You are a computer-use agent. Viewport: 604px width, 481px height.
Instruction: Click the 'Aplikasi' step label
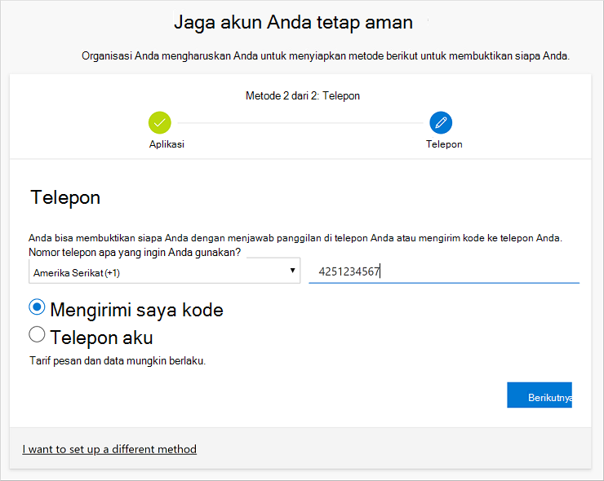pyautogui.click(x=167, y=144)
